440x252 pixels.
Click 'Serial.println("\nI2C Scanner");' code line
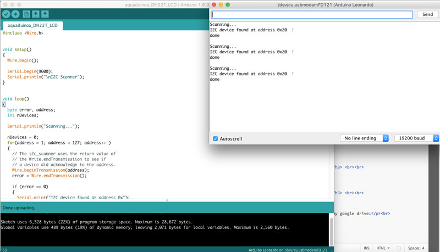point(46,77)
